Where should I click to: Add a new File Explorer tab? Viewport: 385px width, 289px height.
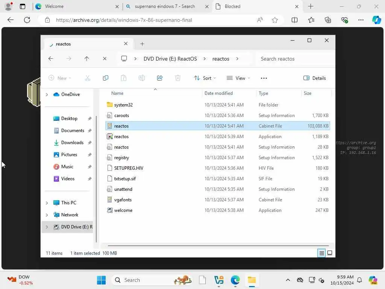coord(142,44)
